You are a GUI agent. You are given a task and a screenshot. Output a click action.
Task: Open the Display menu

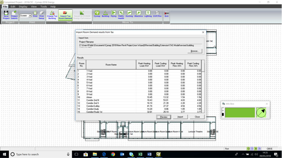coord(23,7)
